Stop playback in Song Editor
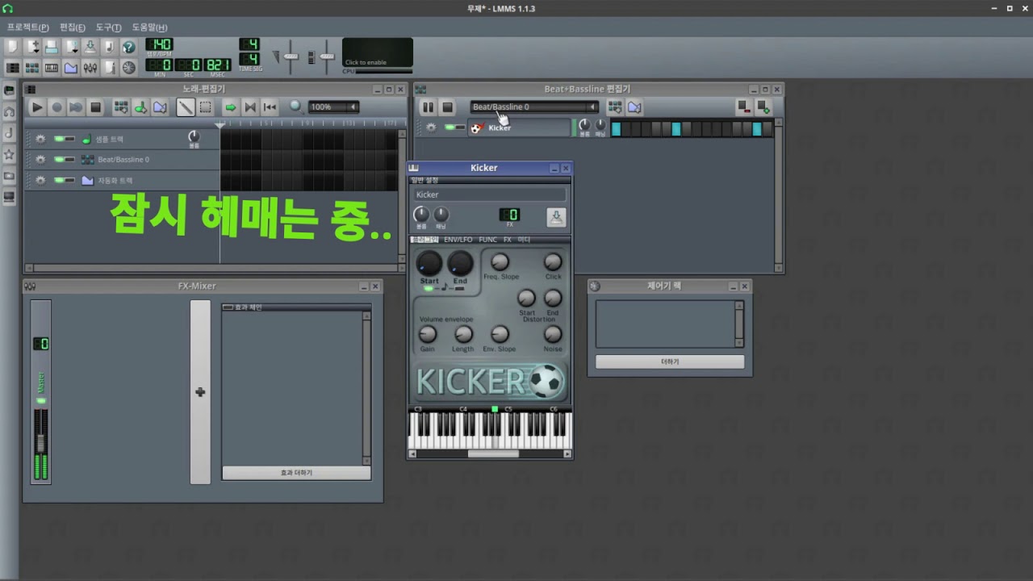Screen dimensions: 1033x581 click(95, 107)
